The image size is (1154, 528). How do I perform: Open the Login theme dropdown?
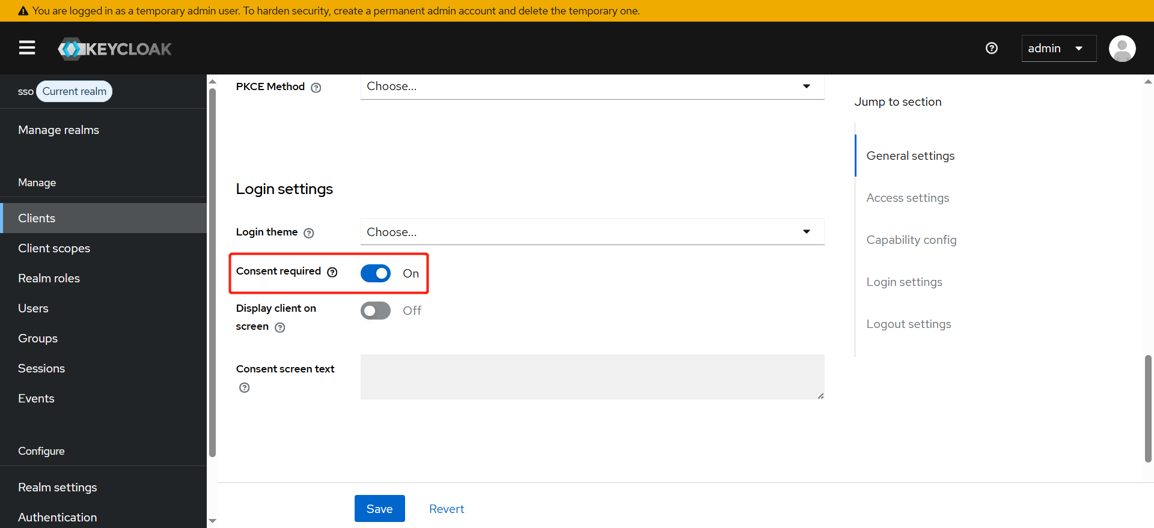[592, 232]
